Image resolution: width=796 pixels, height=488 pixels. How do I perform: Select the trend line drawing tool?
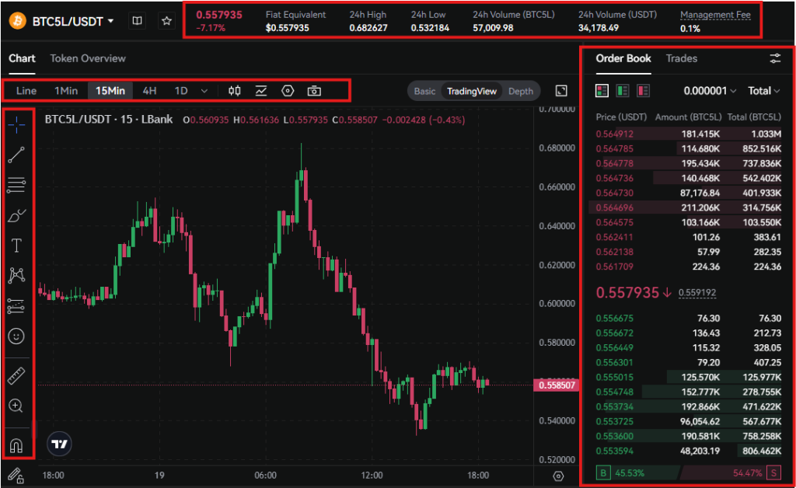[17, 154]
